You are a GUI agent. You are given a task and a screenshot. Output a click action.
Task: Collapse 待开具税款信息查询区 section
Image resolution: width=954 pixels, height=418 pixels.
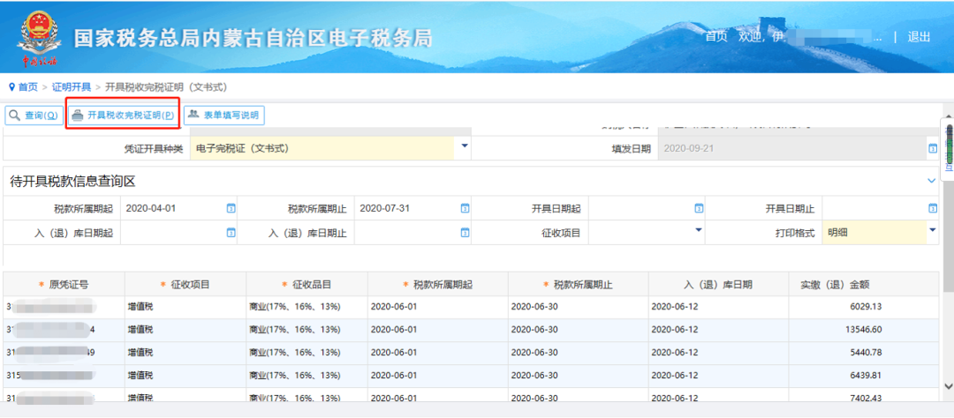pos(932,181)
